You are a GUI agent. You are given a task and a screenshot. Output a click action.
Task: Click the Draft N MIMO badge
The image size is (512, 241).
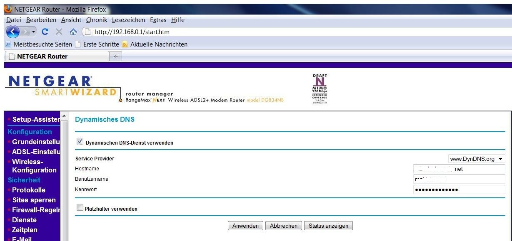(x=320, y=89)
